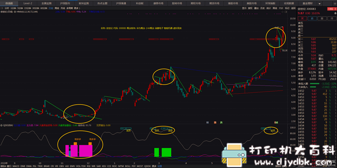337x168 pixels.
Task: Select the MACD indicator
Action: tap(16, 166)
